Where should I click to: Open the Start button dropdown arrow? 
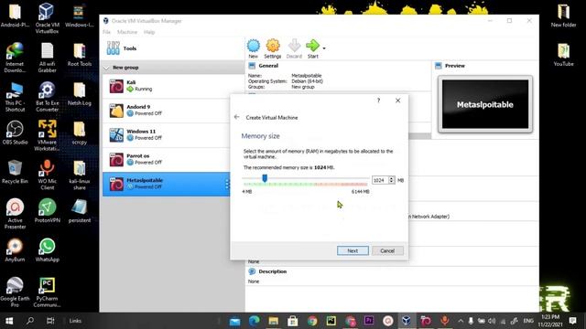click(324, 48)
